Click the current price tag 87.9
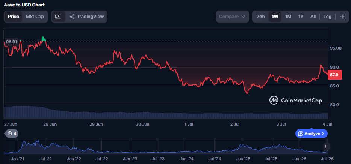351x164 pixels. coord(335,75)
